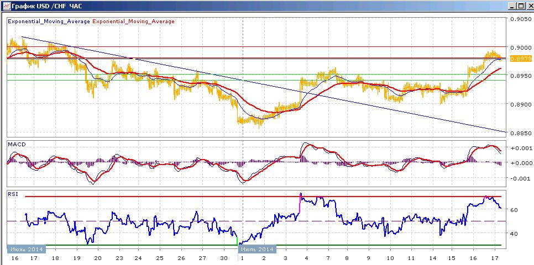
Task: Click date label 18 on time axis
Action: pos(55,258)
